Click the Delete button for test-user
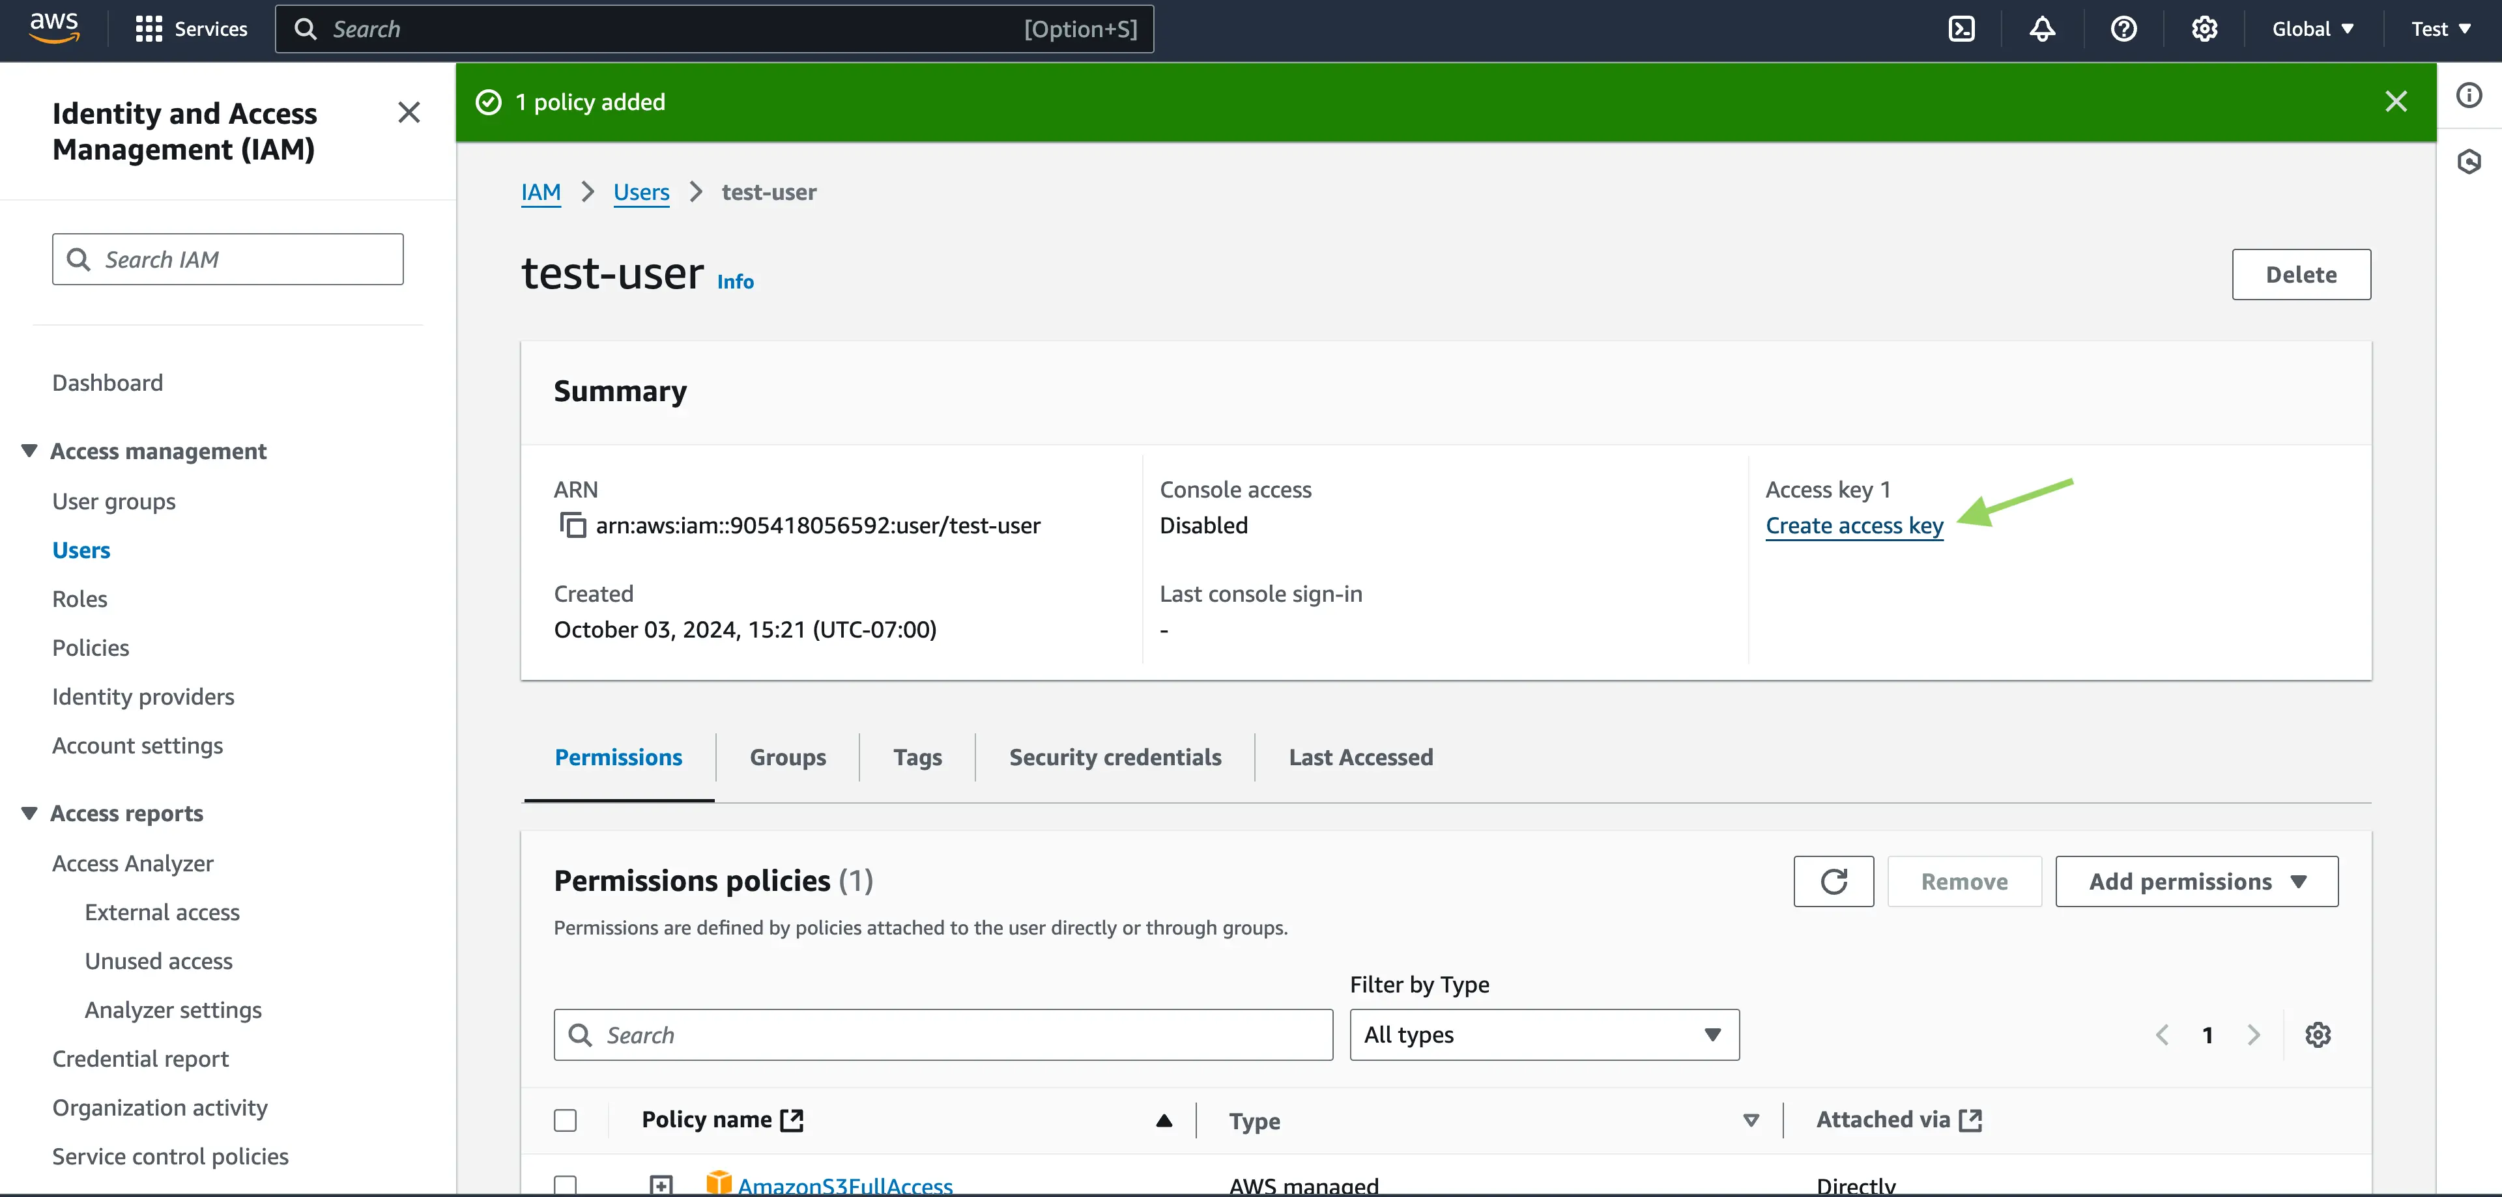The image size is (2502, 1197). coord(2301,274)
